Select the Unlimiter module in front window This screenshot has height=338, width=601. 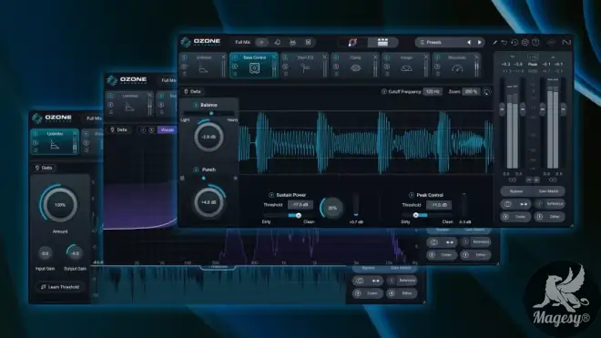pos(204,65)
